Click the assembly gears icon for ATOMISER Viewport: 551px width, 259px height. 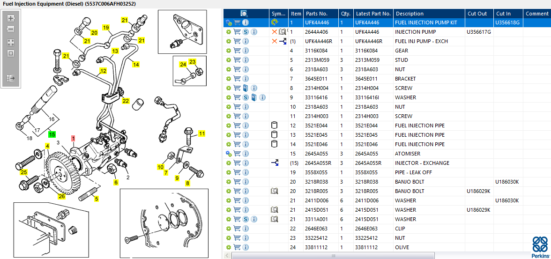click(x=229, y=154)
